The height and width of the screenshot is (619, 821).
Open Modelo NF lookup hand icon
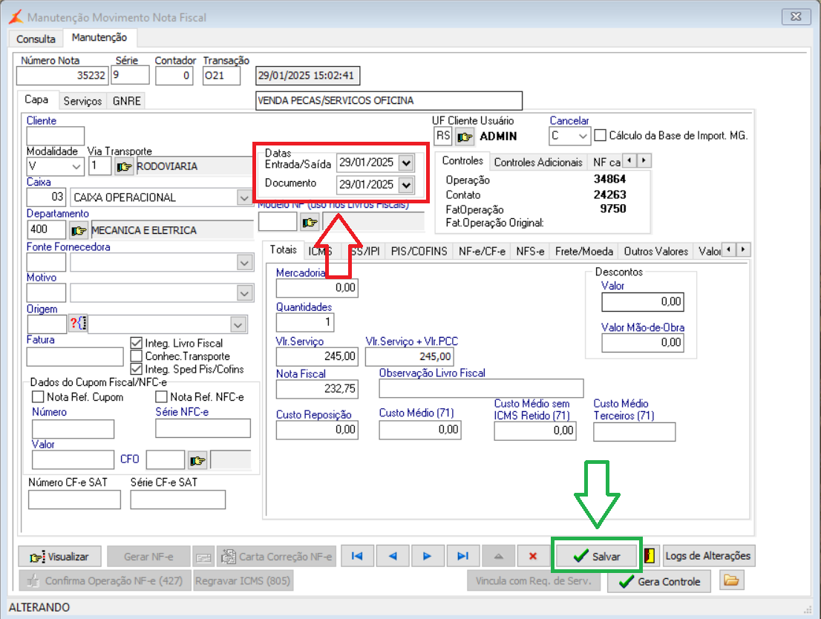pyautogui.click(x=310, y=223)
